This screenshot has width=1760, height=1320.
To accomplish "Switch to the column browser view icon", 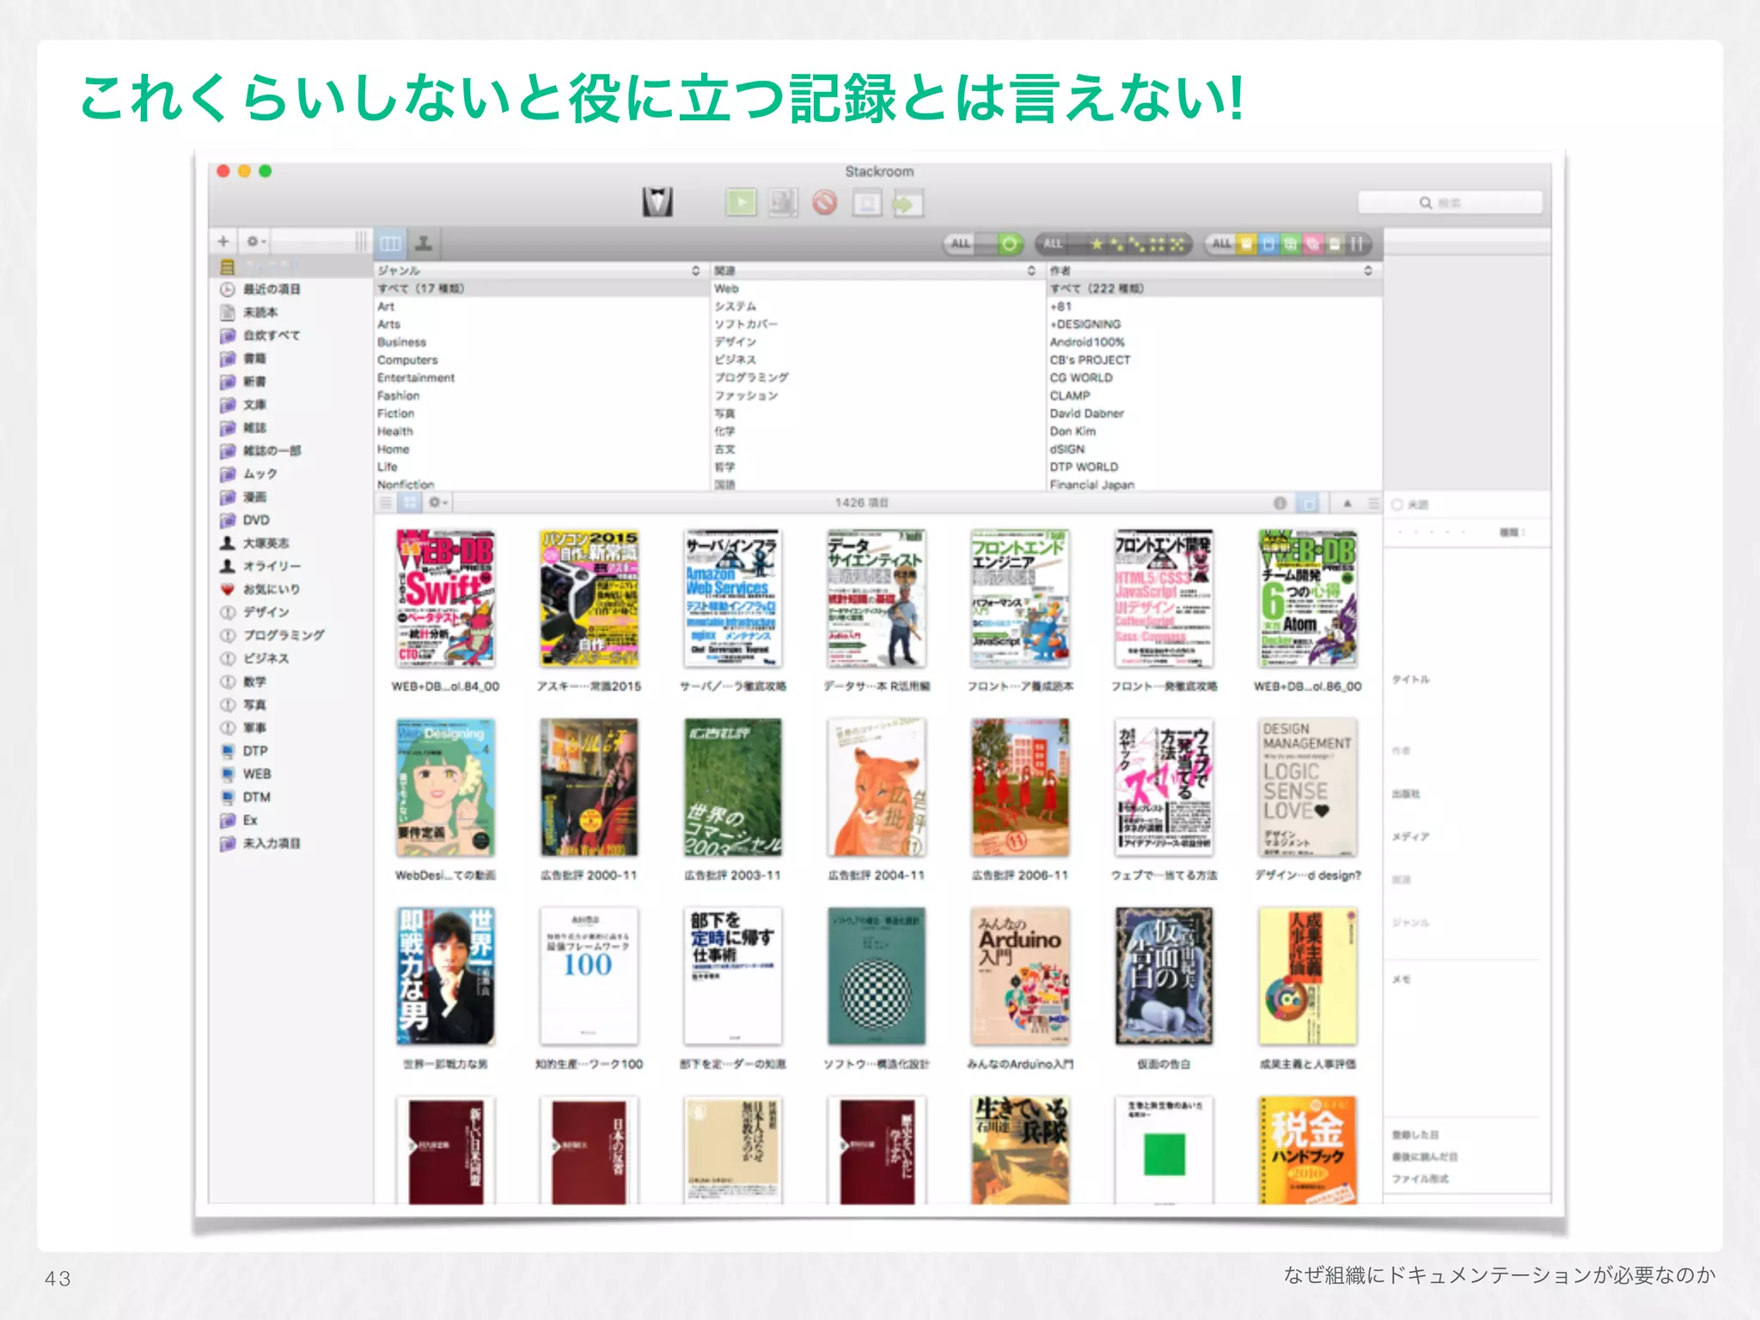I will [390, 244].
